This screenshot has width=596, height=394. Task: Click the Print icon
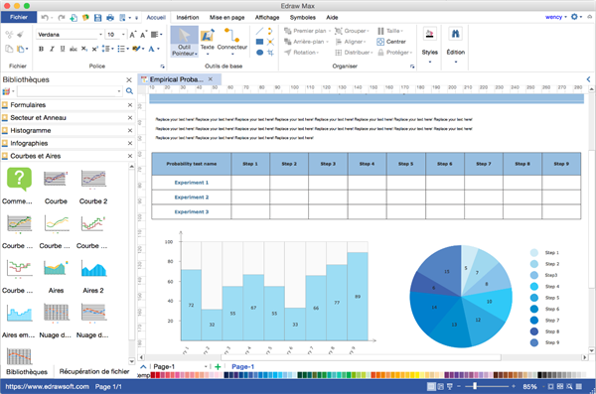[110, 18]
